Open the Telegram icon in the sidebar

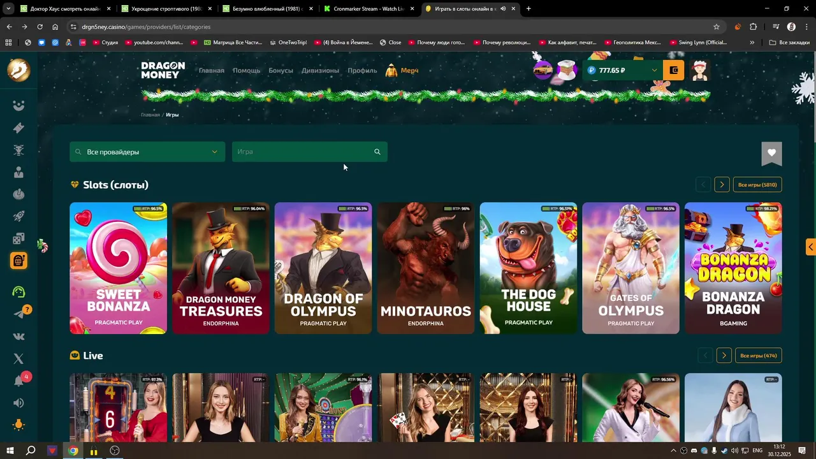(x=18, y=314)
